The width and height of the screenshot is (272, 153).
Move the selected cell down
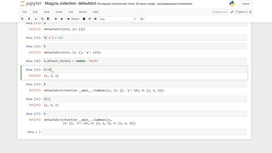coord(62,19)
